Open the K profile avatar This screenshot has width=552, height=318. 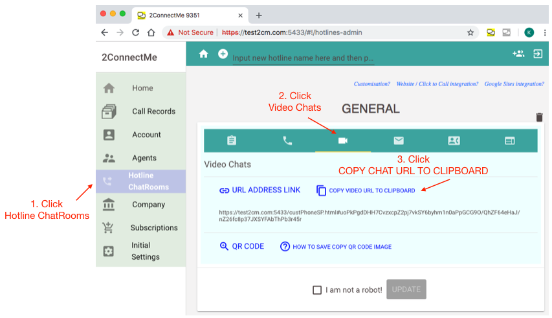[x=529, y=32]
